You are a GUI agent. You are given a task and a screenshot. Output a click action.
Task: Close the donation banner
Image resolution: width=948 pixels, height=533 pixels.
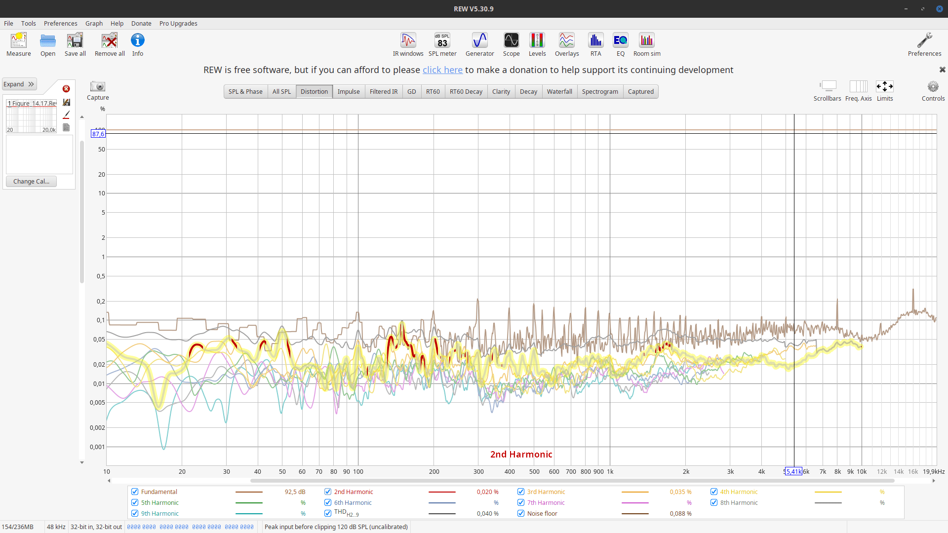click(x=942, y=70)
